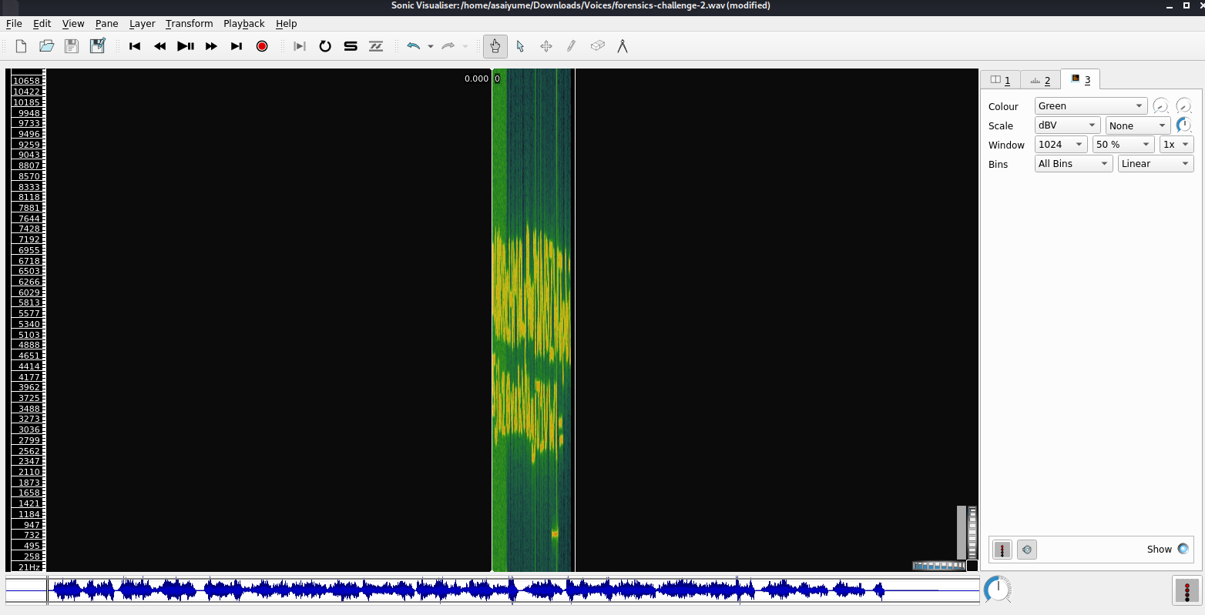Viewport: 1205px width, 615px height.
Task: Toggle Constrain Playback to Selection
Action: 300,46
